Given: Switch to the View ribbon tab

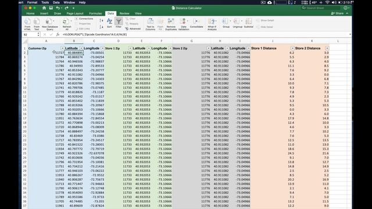Looking at the screenshot, I should [x=138, y=13].
